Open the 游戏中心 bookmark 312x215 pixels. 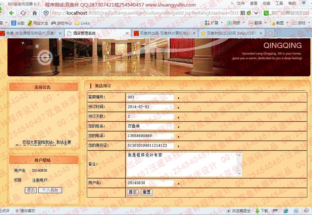coord(61,23)
